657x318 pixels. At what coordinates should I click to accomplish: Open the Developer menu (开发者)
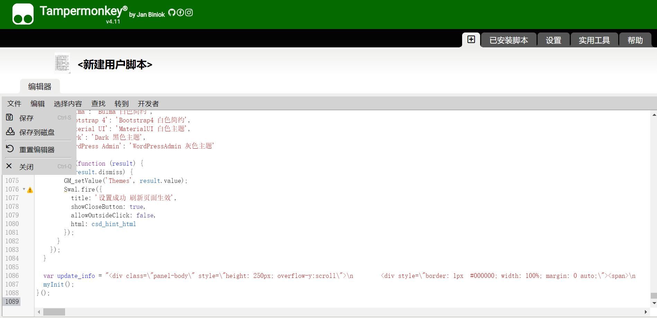[148, 104]
